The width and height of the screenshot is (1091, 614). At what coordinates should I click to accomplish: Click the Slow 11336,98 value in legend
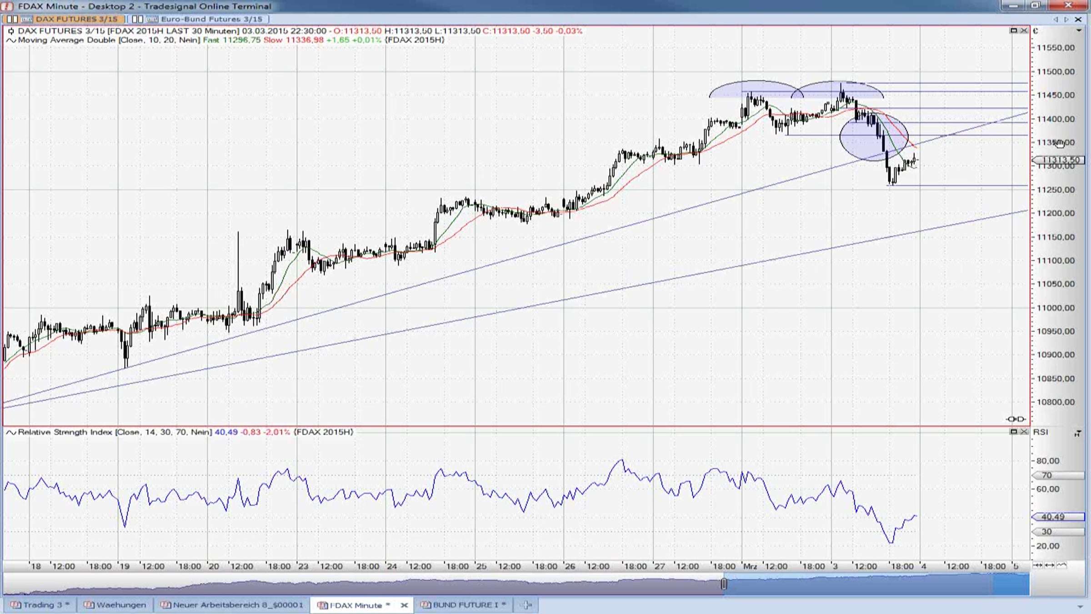tap(293, 40)
